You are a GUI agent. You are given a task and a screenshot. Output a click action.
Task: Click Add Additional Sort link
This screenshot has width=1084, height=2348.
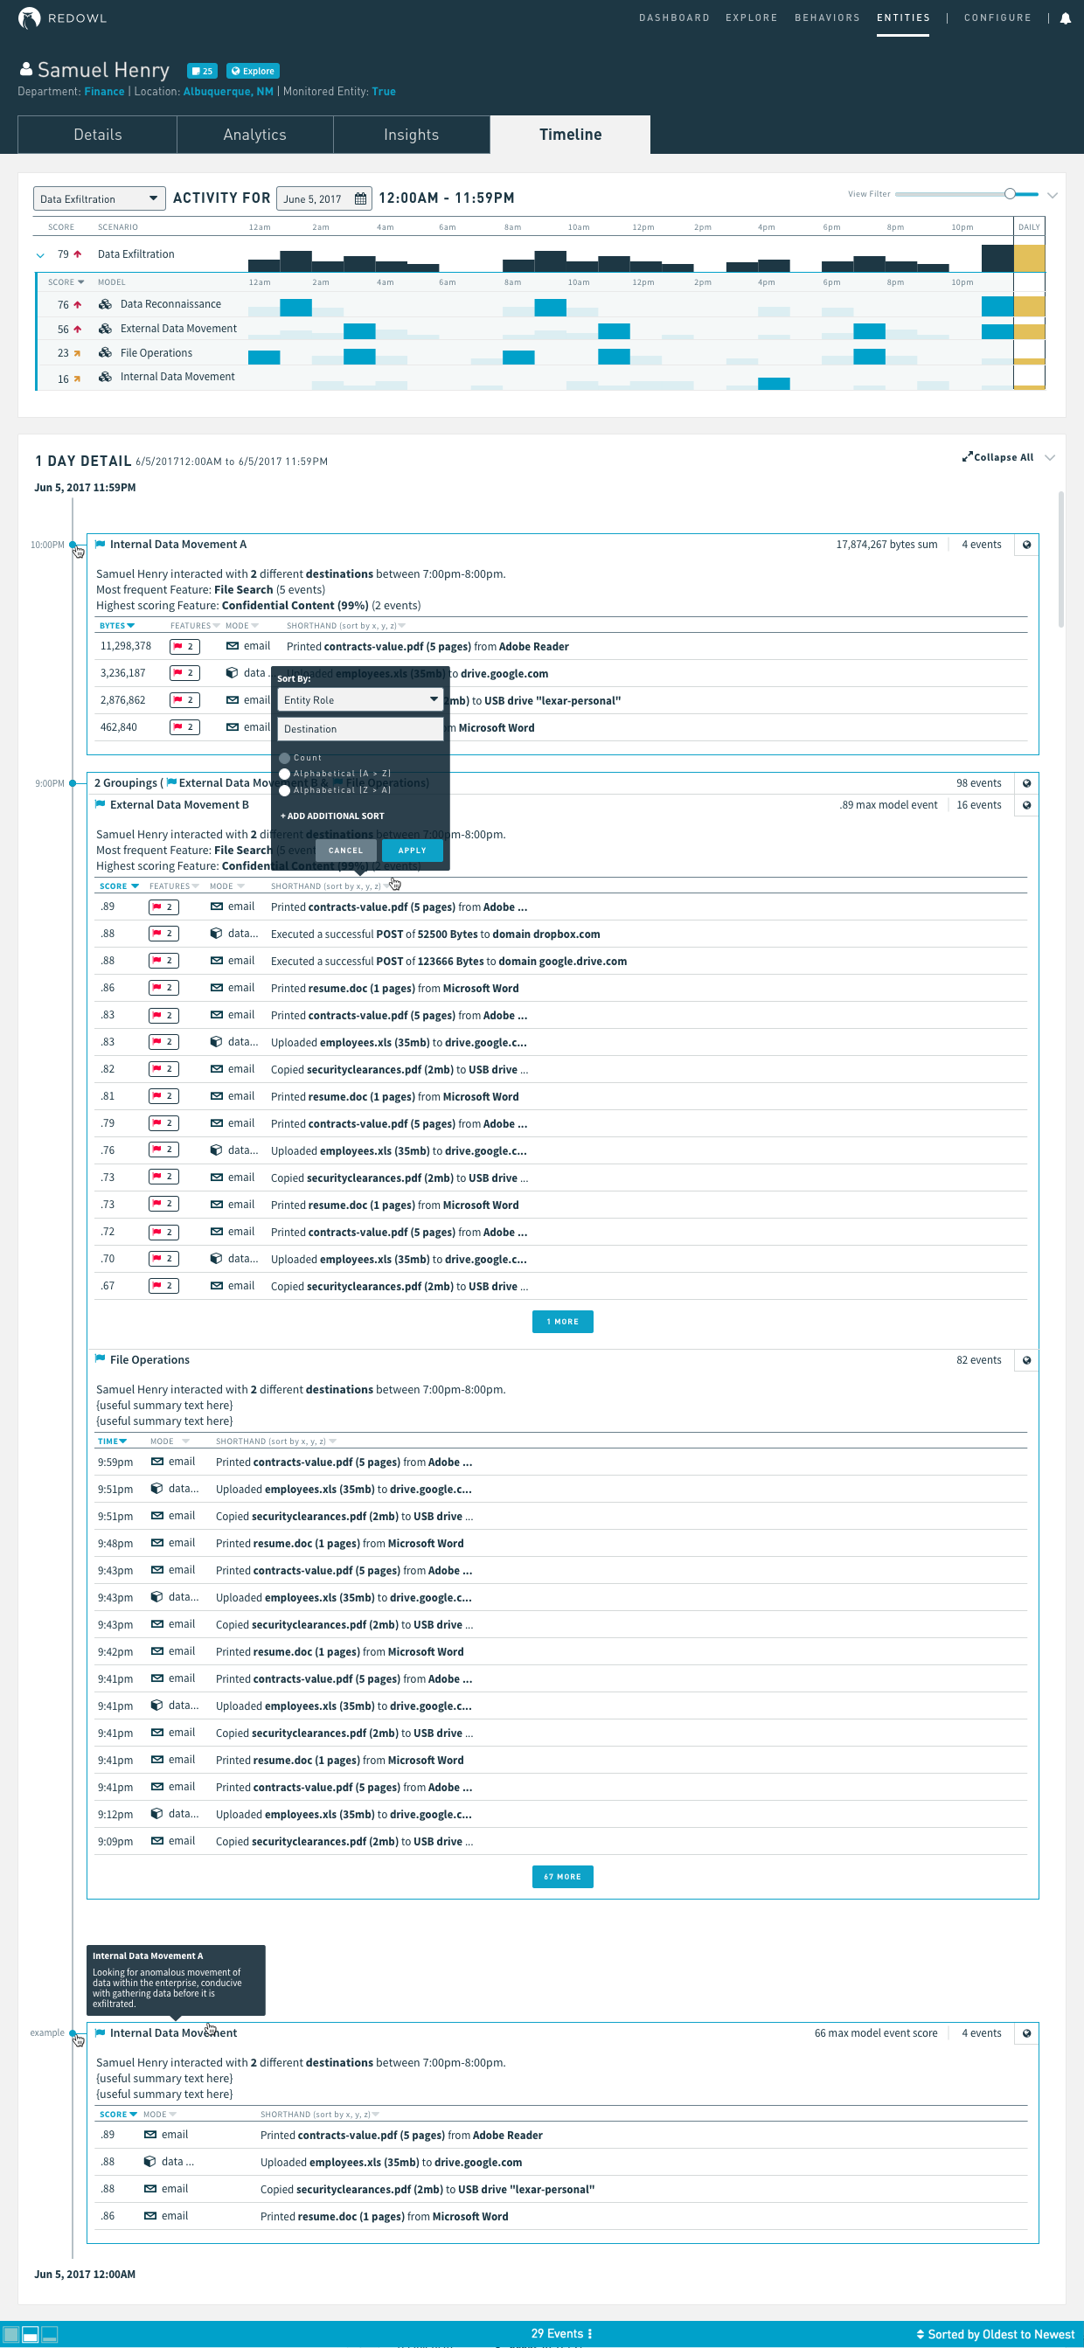point(332,816)
